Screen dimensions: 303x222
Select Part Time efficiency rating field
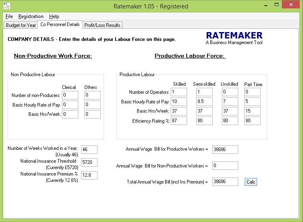[252, 121]
